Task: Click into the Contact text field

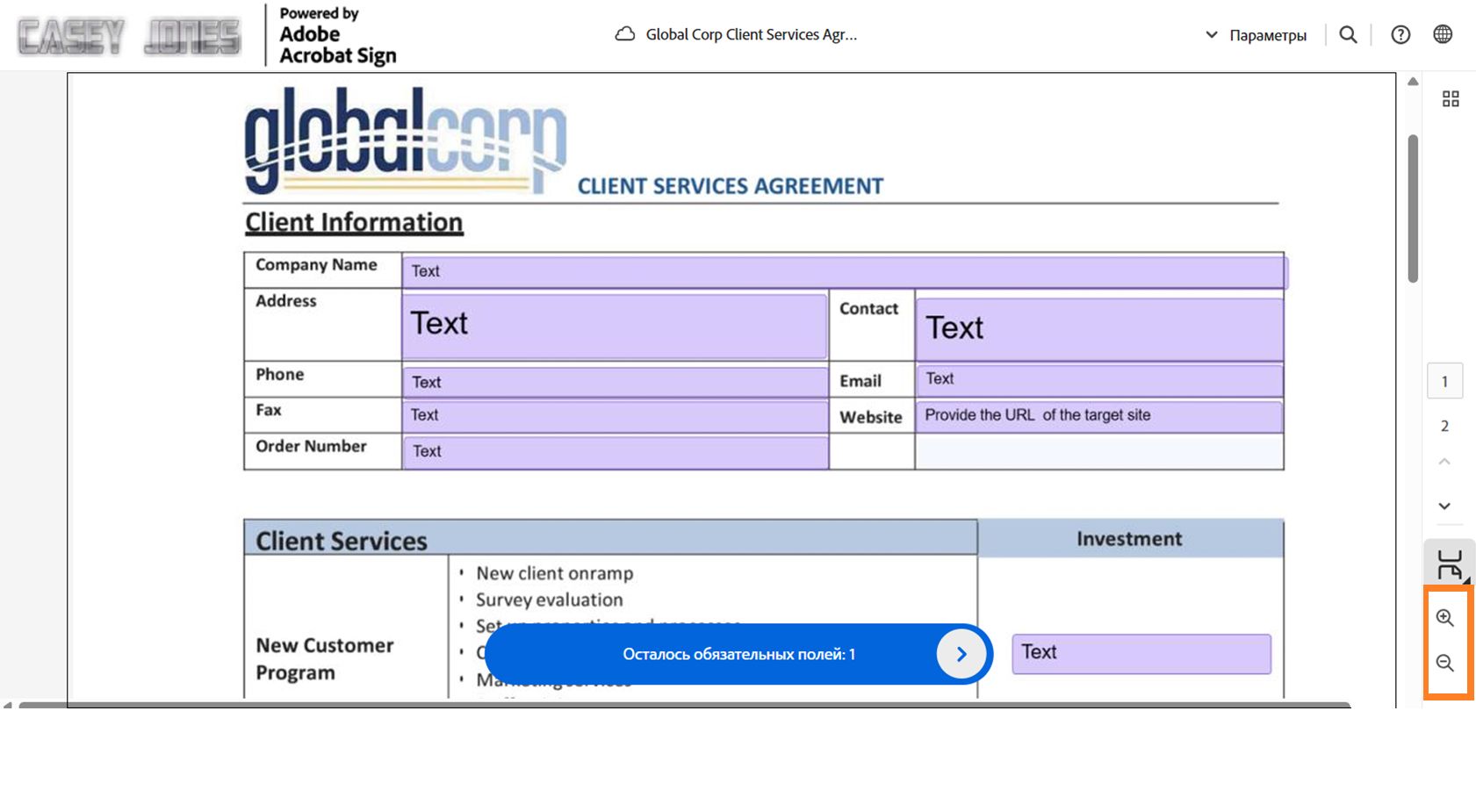Action: [x=1099, y=329]
